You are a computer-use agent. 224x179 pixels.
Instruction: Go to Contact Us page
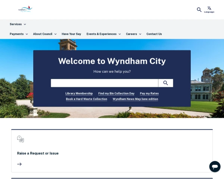(154, 34)
